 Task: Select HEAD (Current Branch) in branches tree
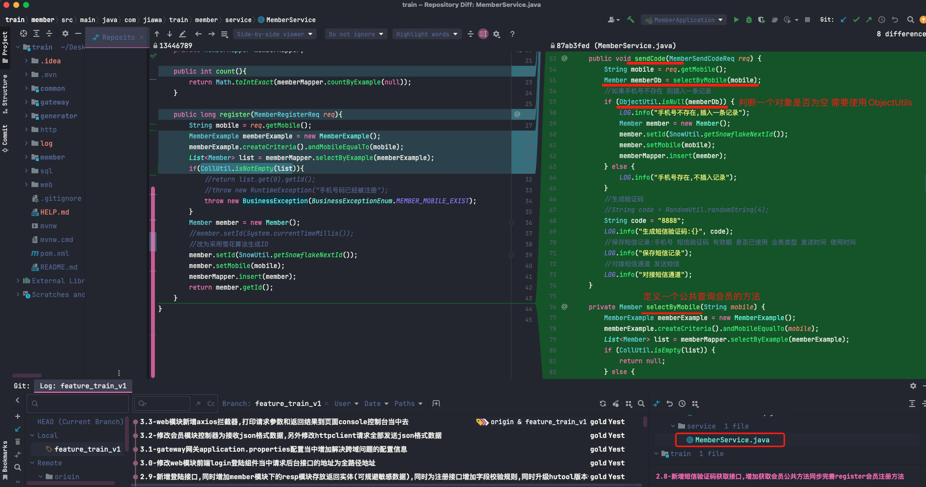coord(81,422)
